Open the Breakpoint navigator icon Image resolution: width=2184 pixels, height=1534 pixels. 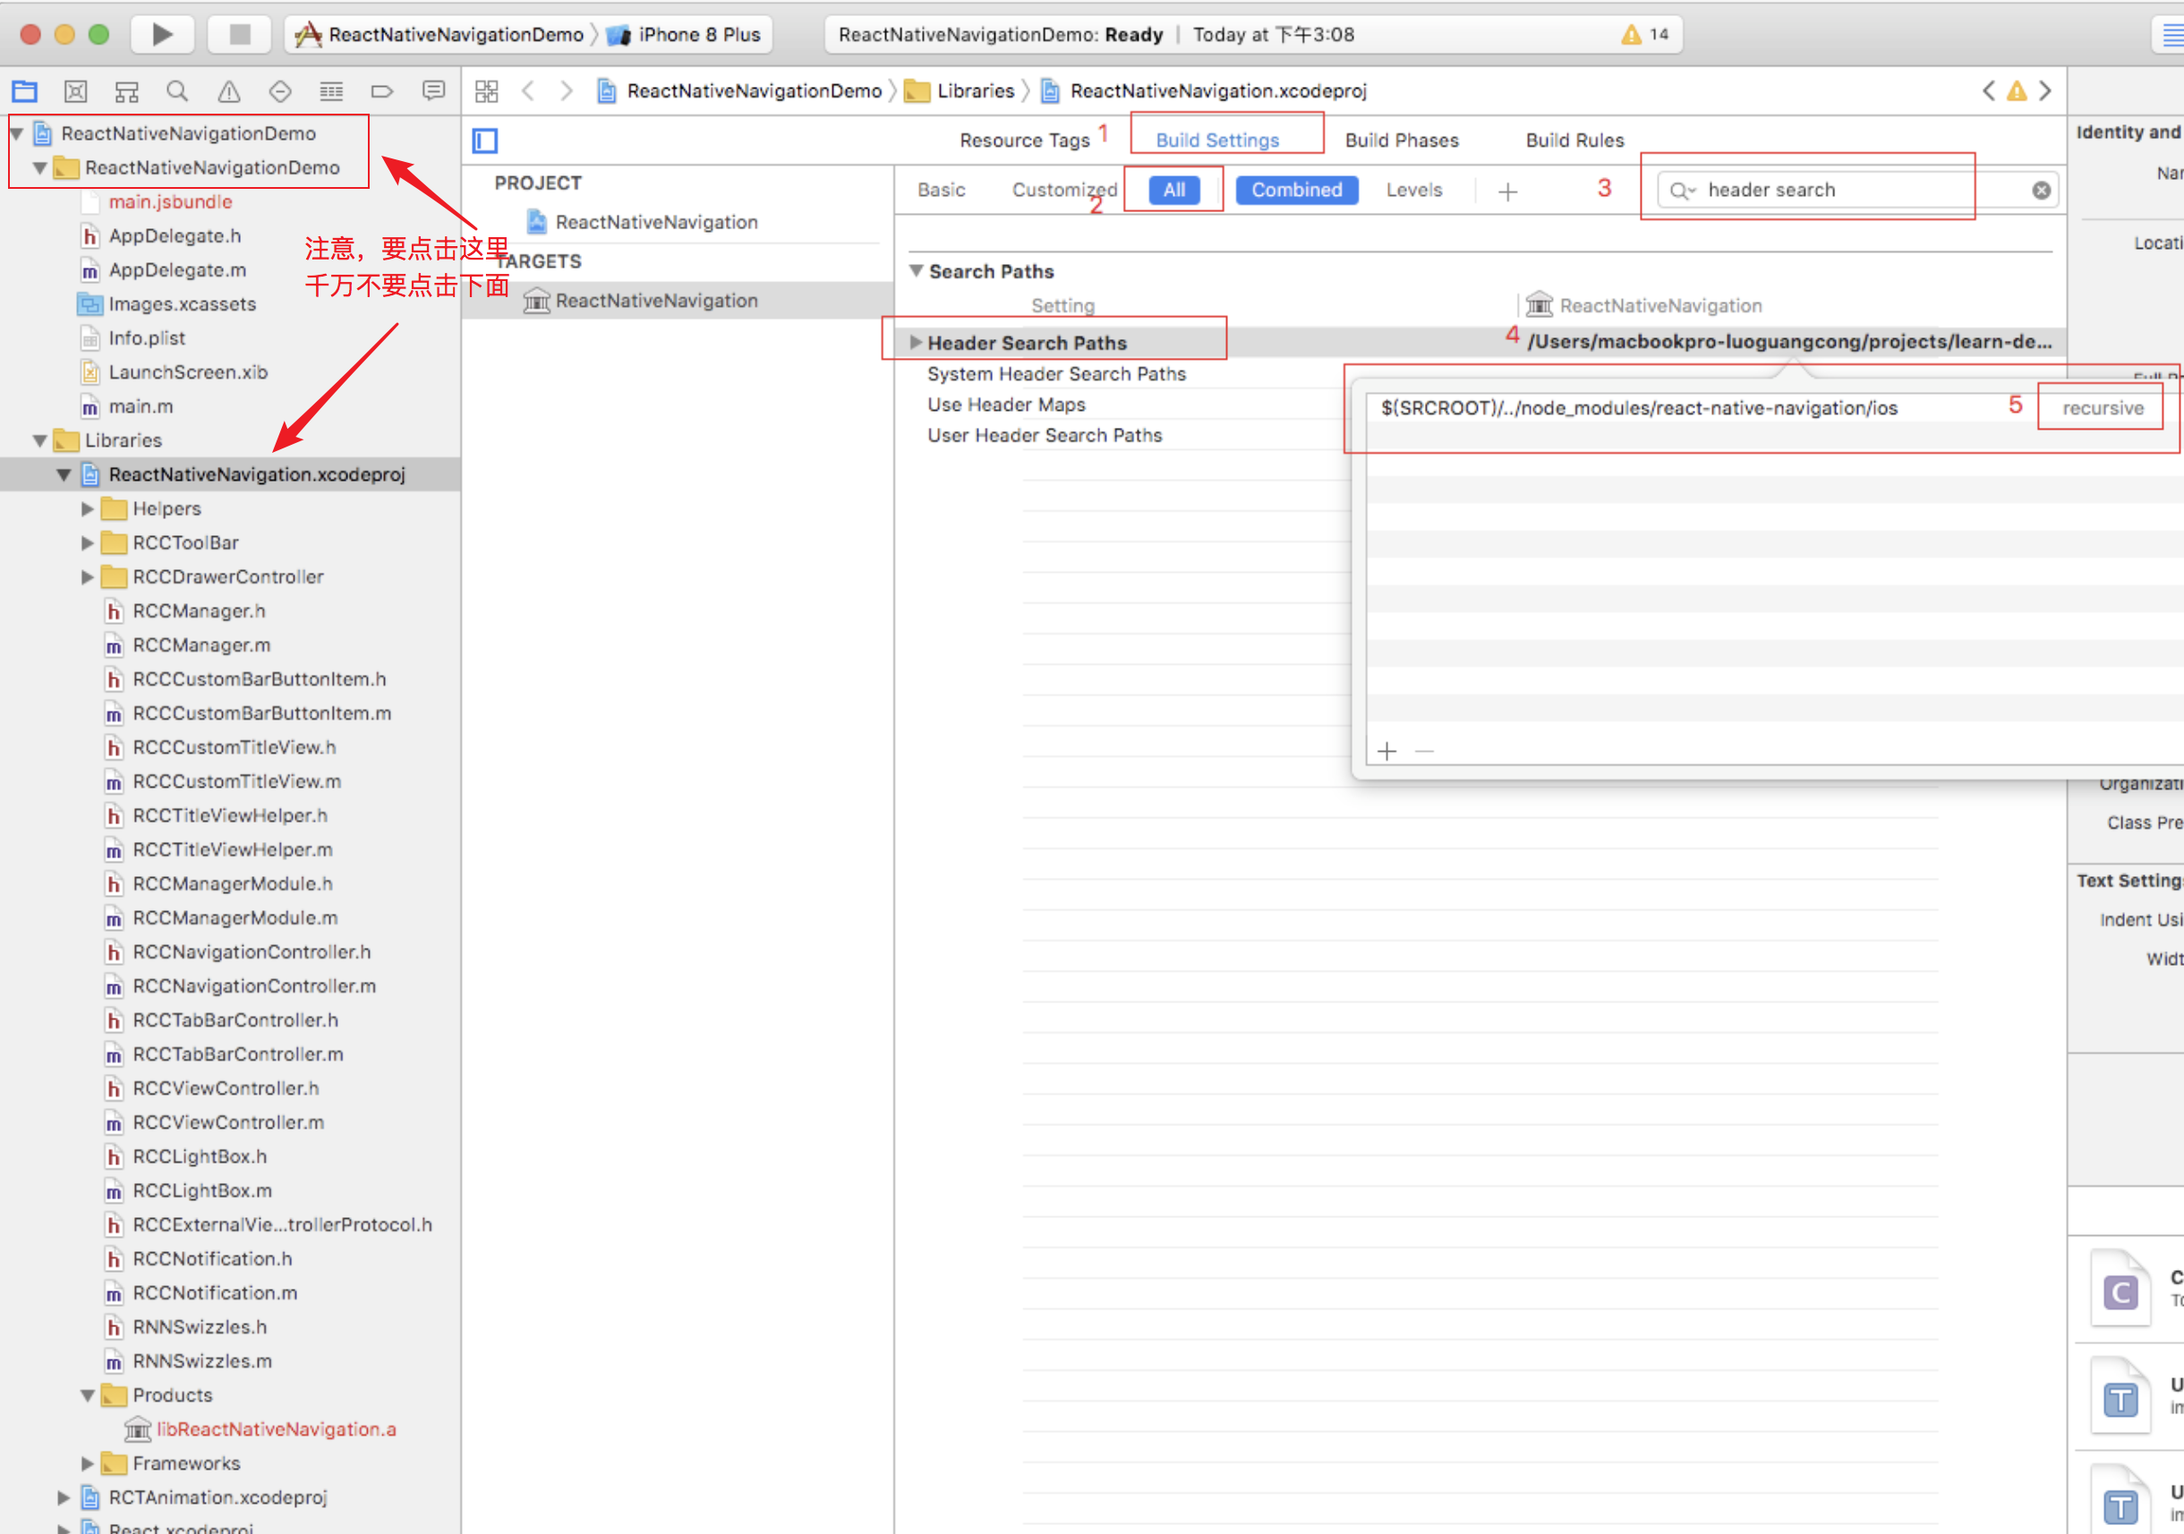pos(381,91)
